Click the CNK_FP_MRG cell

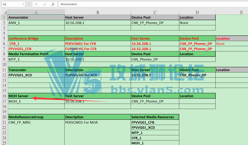[36, 122]
